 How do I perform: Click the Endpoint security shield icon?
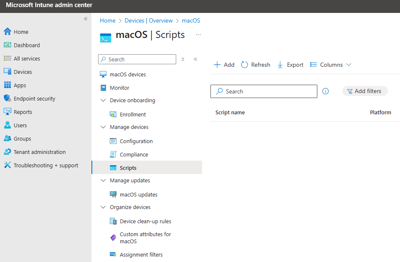pos(8,98)
